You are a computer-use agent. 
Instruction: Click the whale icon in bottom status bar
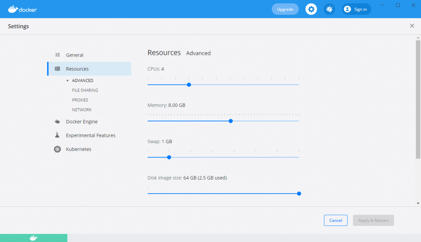(x=33, y=238)
